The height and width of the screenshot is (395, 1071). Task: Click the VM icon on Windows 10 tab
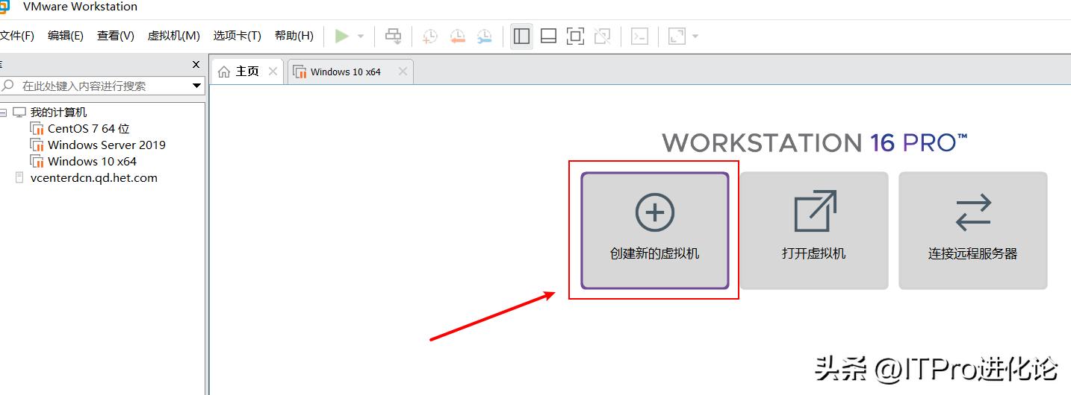(300, 72)
